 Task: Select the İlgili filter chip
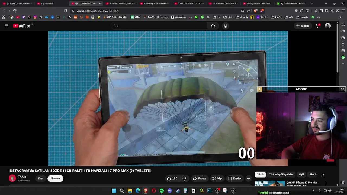pos(301,175)
